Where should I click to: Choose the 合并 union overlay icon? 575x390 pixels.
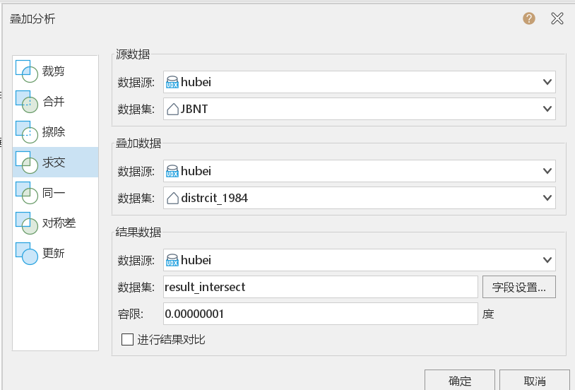point(26,102)
